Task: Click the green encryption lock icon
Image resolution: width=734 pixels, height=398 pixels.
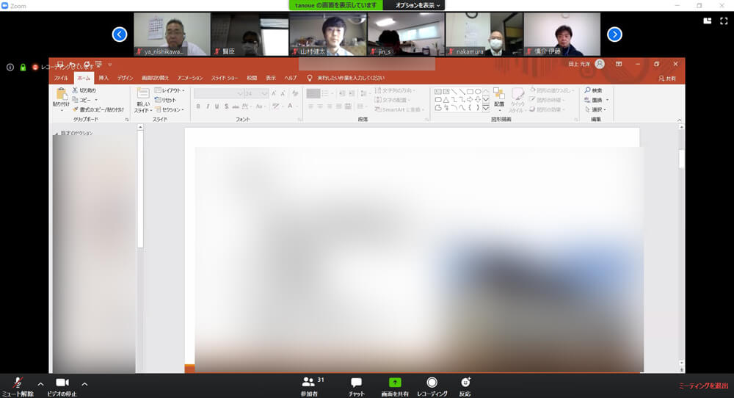Action: pyautogui.click(x=23, y=67)
